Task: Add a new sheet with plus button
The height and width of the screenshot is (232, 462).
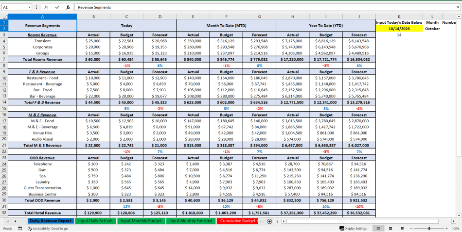Action: [x=269, y=221]
